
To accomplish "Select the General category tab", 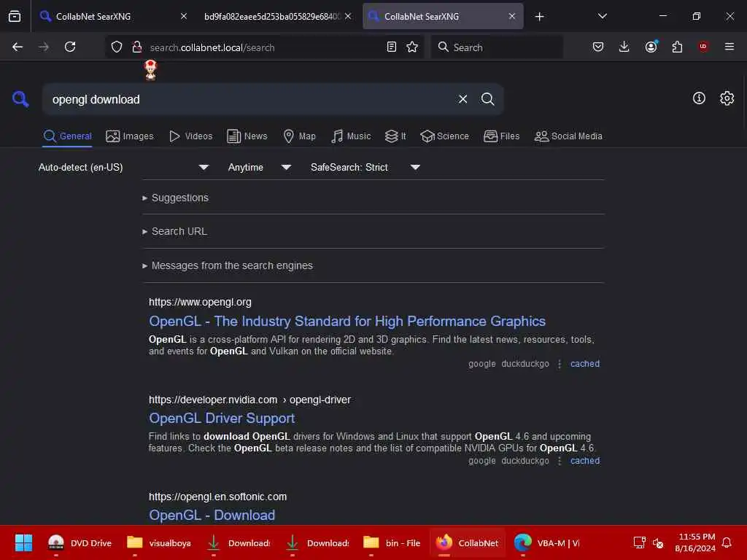I will [67, 136].
